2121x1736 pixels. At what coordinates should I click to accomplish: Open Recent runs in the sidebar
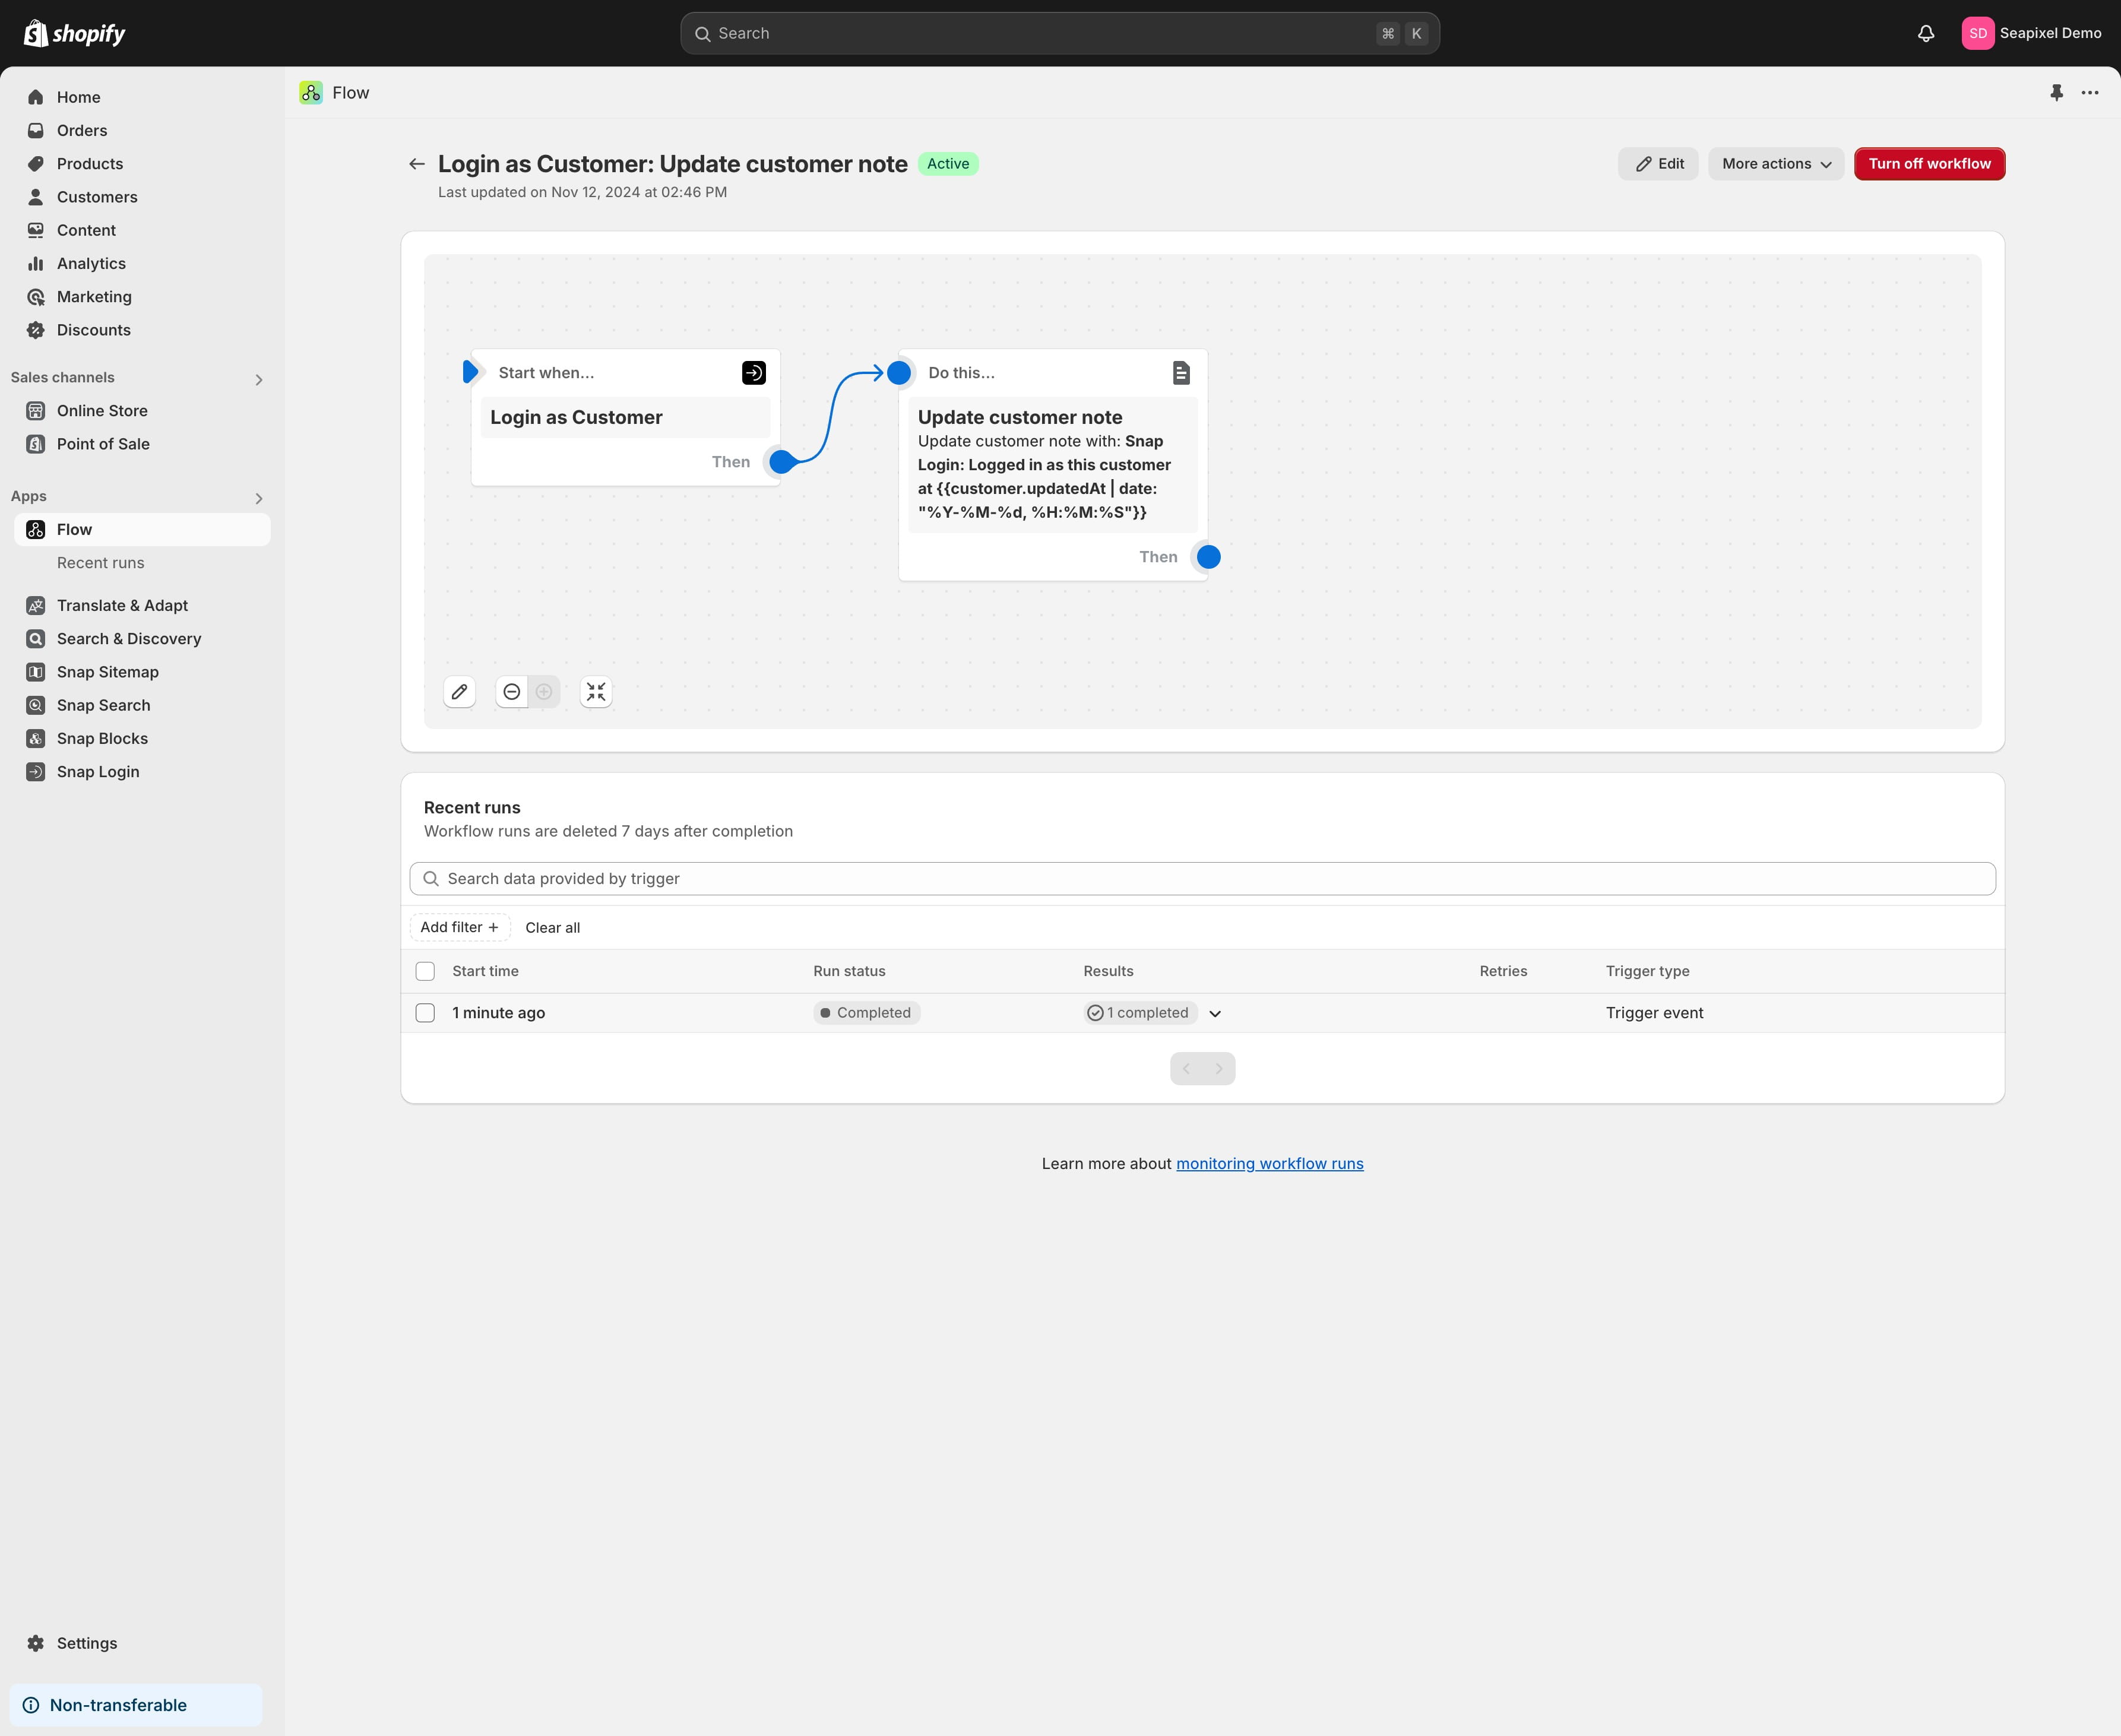[100, 563]
